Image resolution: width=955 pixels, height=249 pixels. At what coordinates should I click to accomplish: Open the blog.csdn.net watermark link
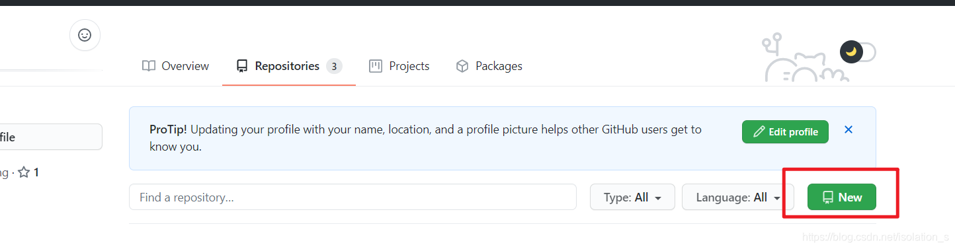874,236
